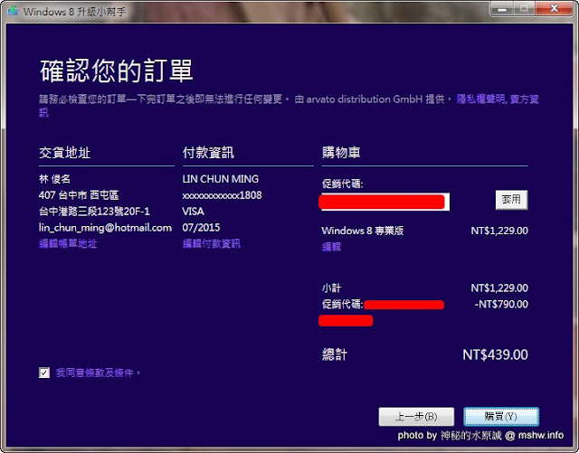Open the 編輯帳單地址 link
579x453 pixels.
(x=68, y=243)
